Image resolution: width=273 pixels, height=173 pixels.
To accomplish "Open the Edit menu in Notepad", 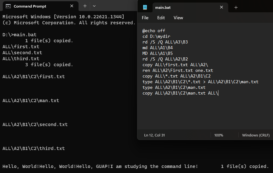I will click(x=161, y=18).
